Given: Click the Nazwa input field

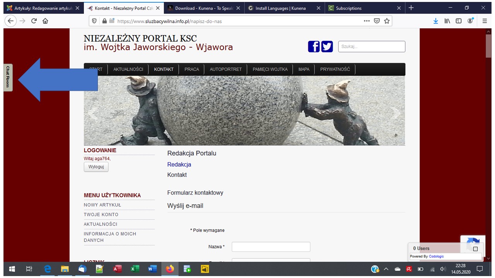Looking at the screenshot, I should 271,247.
